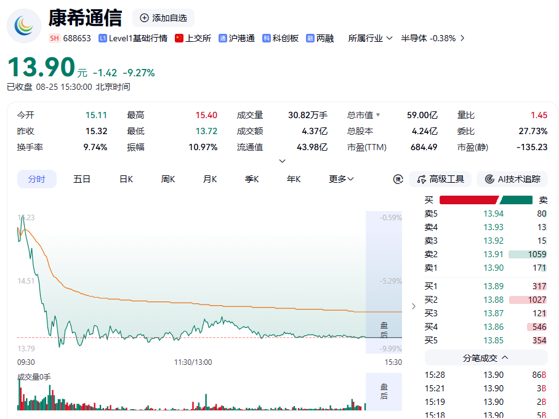Click the 最高 15.40 value
559x419 pixels.
[206, 115]
